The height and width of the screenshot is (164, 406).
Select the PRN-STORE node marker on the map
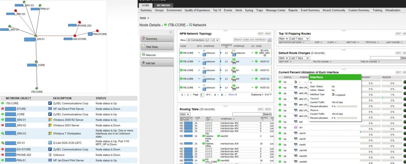[98, 31]
